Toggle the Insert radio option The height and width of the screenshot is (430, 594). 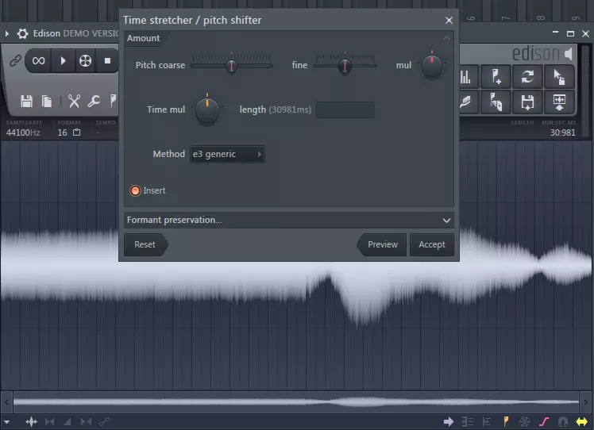click(135, 190)
